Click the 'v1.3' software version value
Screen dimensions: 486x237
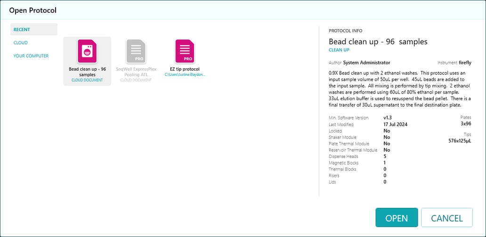click(x=388, y=118)
